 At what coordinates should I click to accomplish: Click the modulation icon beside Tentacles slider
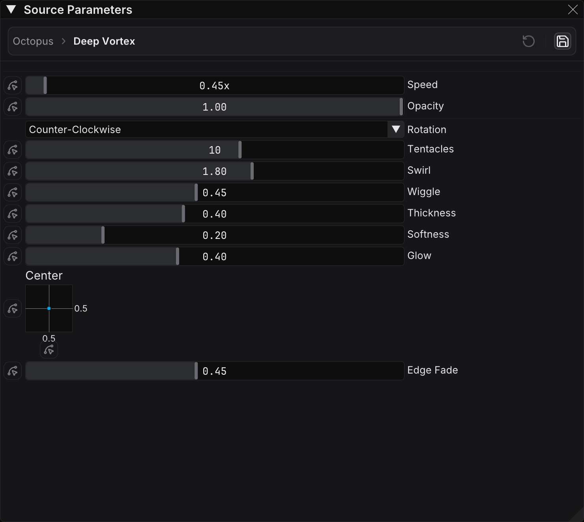click(x=13, y=150)
